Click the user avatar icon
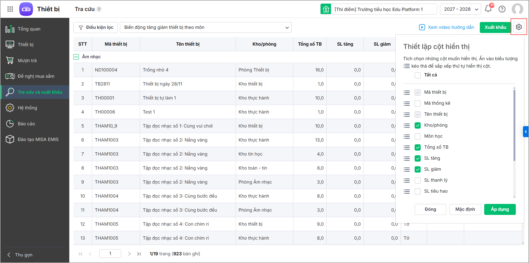The width and height of the screenshot is (529, 263). pos(517,9)
